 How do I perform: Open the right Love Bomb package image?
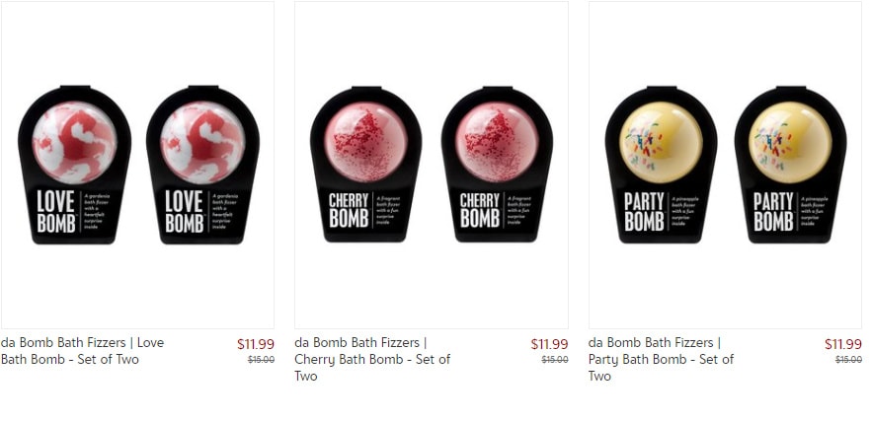click(x=202, y=165)
